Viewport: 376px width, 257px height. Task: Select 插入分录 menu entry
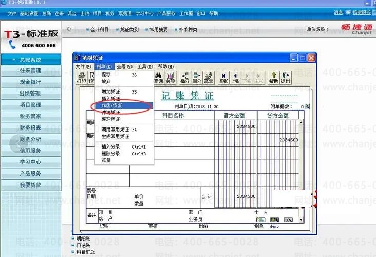pos(124,146)
